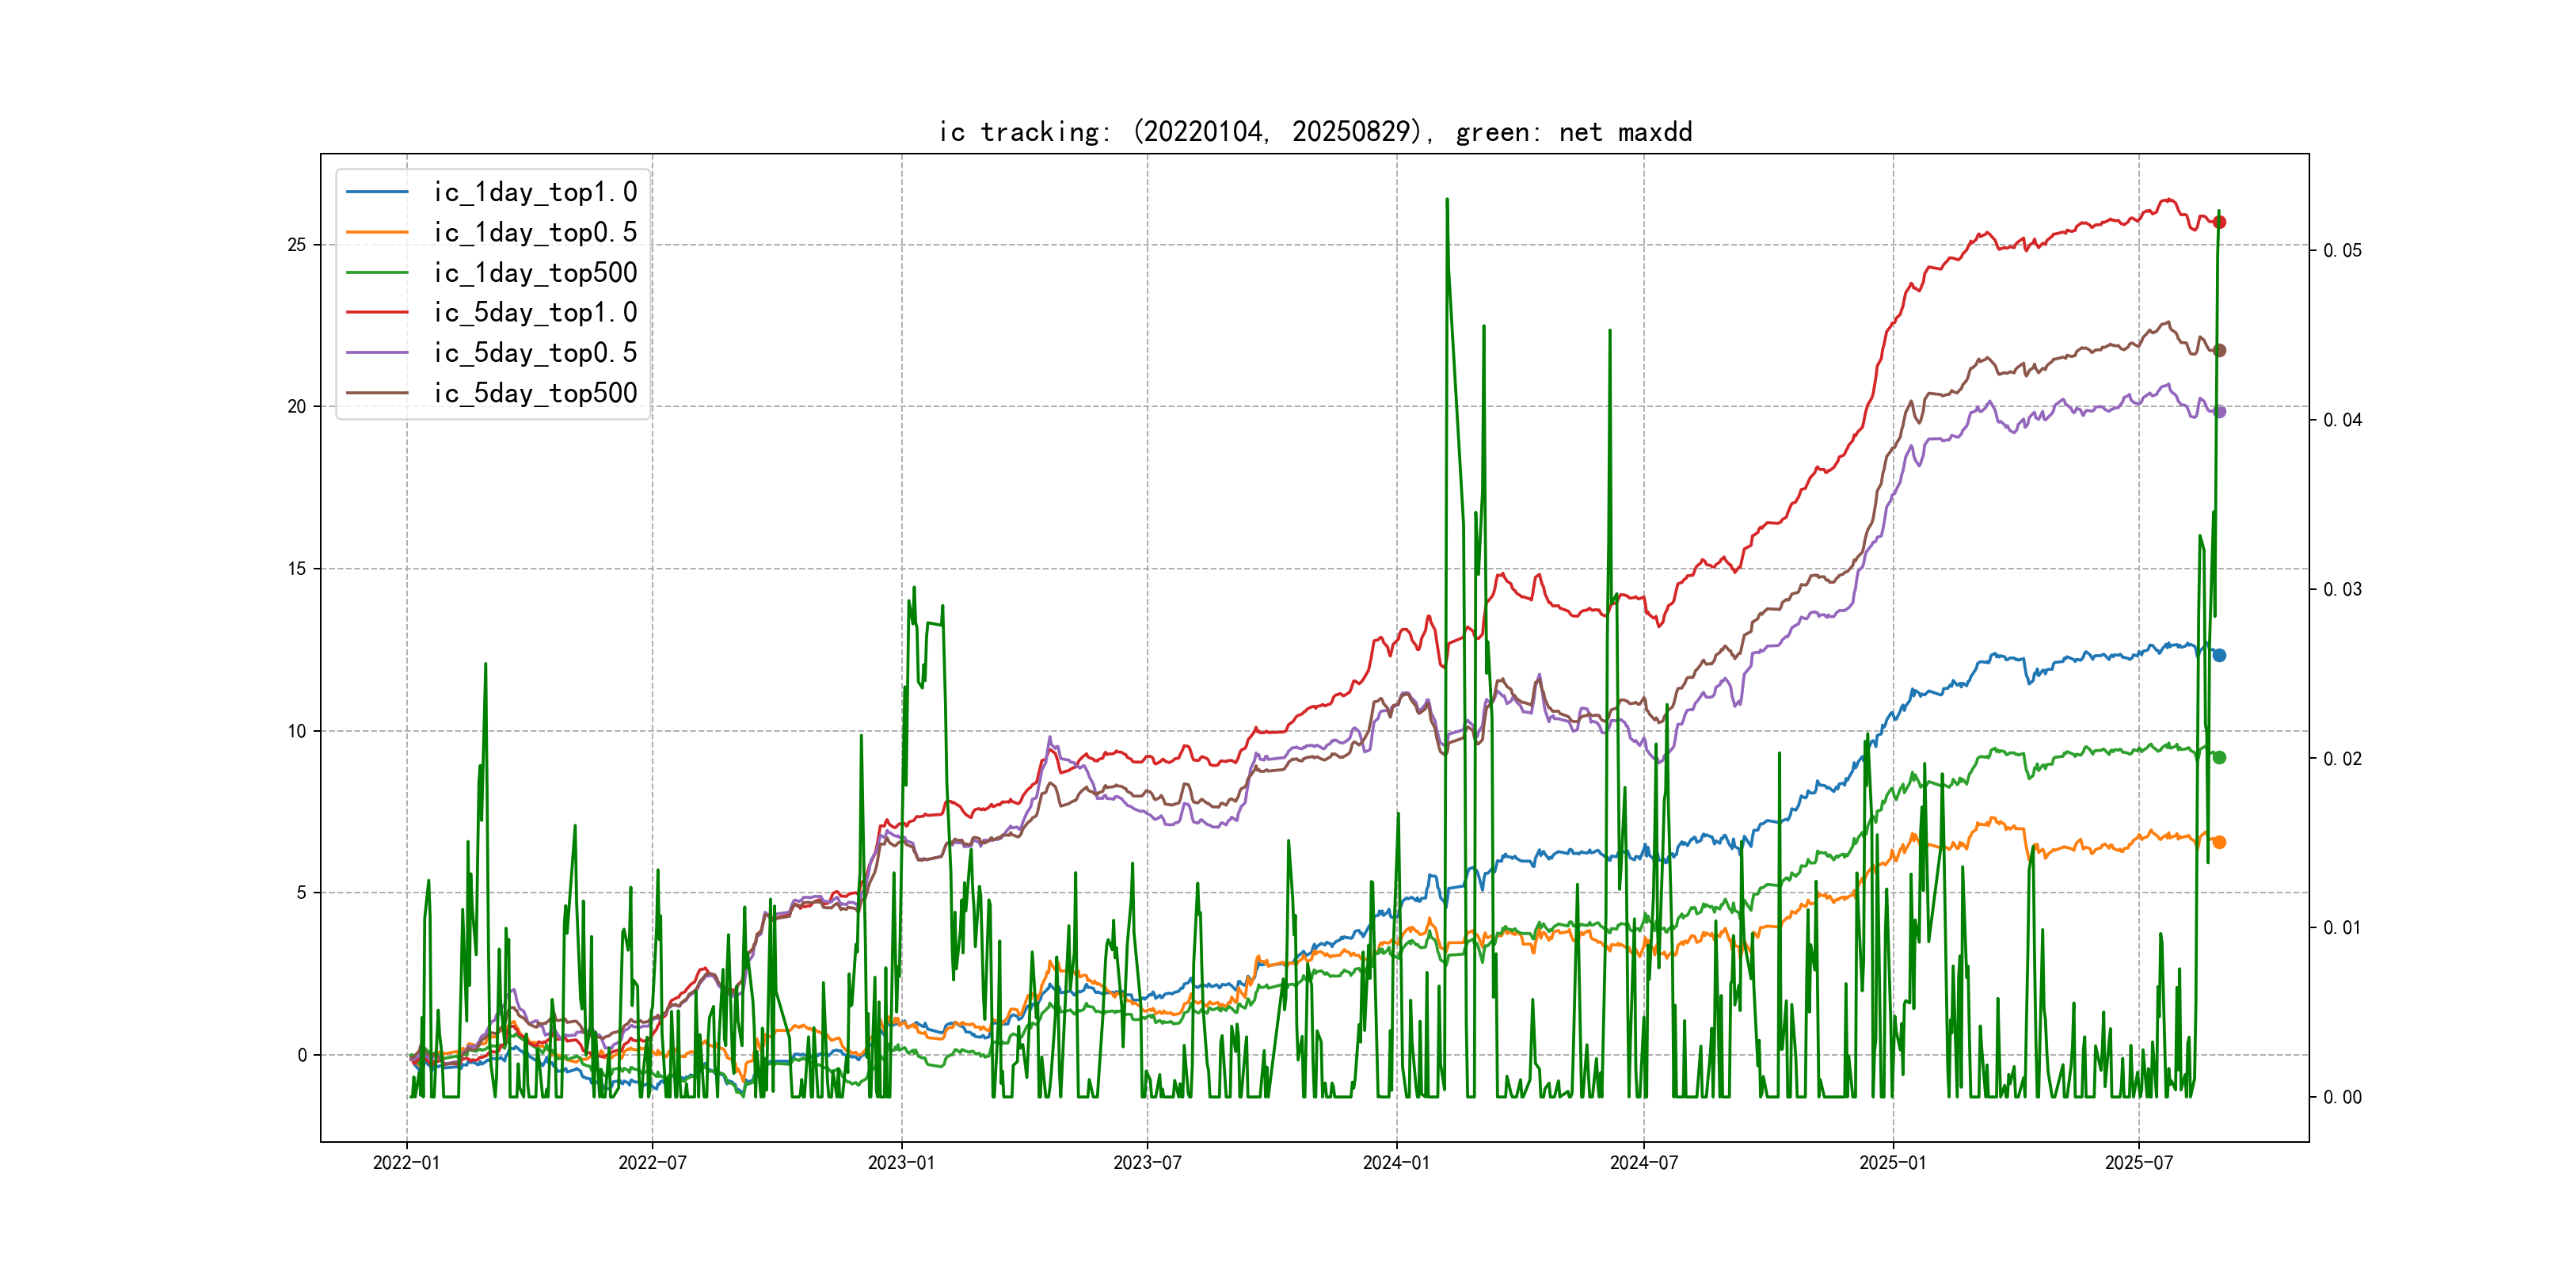
Task: Click the ic_5day_top500 legend label
Action: (535, 394)
